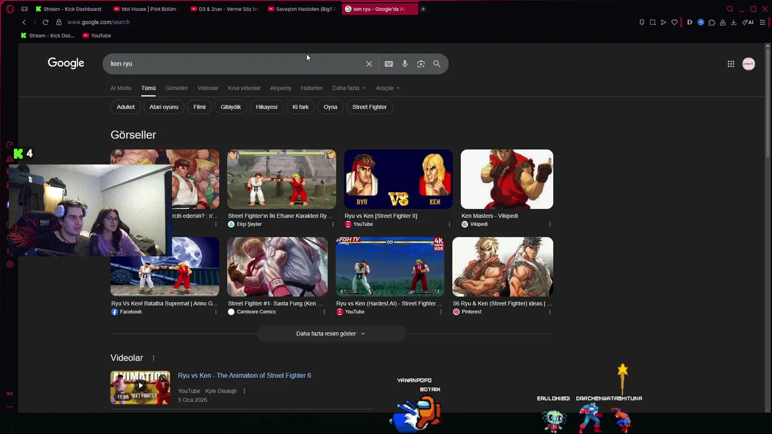Open options for Ken Masters Vikipedi result
The width and height of the screenshot is (772, 434).
pyautogui.click(x=549, y=224)
